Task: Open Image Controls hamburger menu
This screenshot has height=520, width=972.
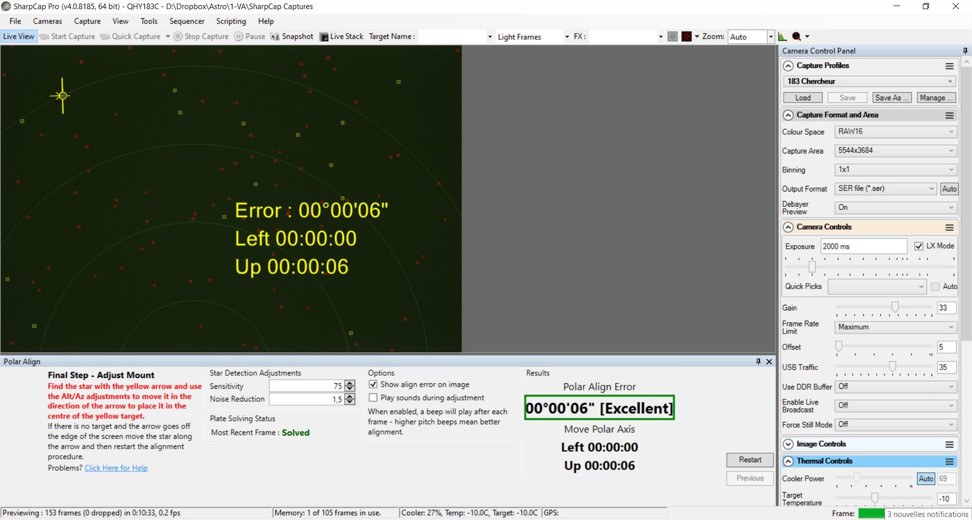Action: (x=949, y=445)
